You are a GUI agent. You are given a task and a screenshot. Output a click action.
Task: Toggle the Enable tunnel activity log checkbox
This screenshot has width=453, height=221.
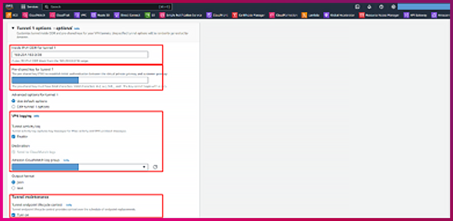13,136
